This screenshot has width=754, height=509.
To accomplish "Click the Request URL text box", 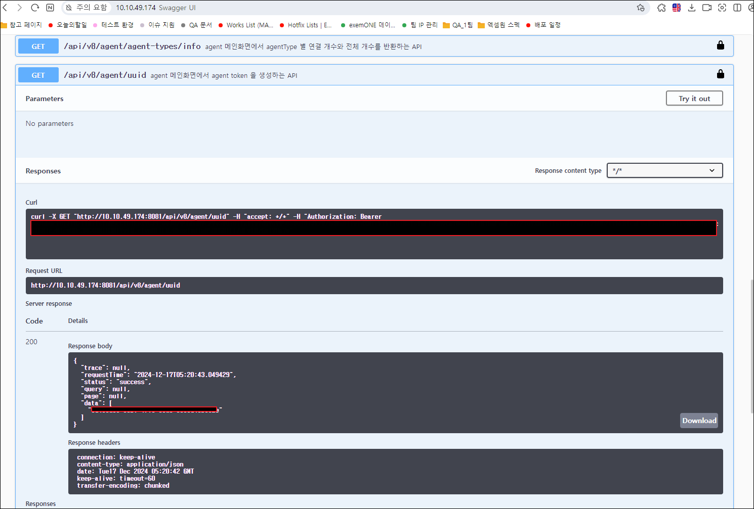I will coord(374,286).
